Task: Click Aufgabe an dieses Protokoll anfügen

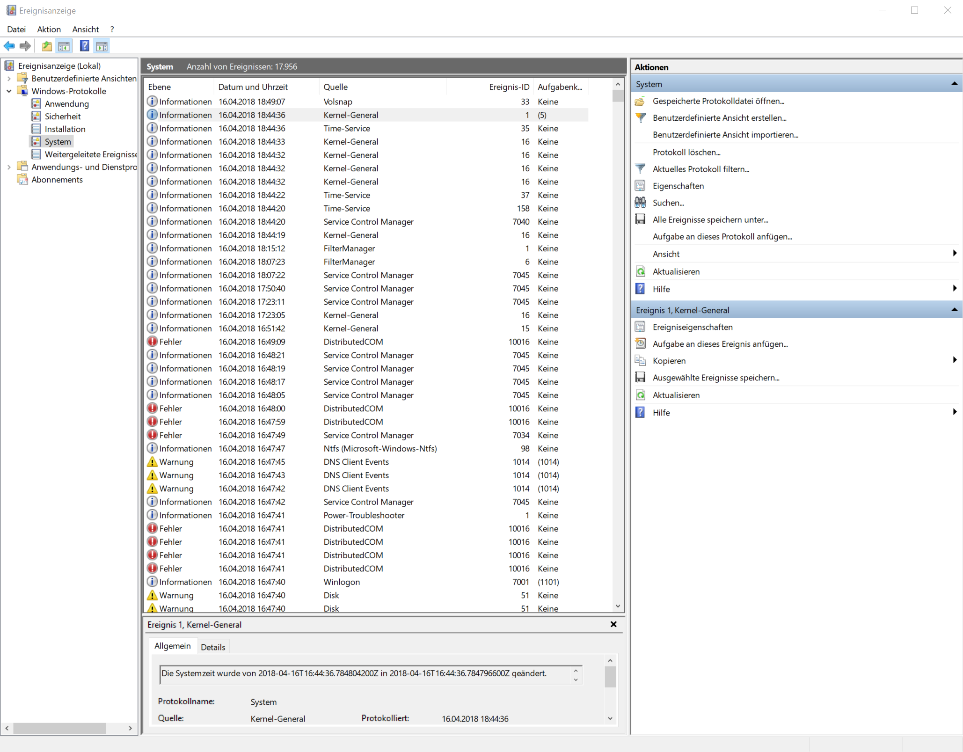Action: (722, 237)
